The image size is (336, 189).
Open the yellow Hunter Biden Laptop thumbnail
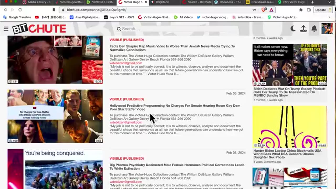[x=290, y=127]
